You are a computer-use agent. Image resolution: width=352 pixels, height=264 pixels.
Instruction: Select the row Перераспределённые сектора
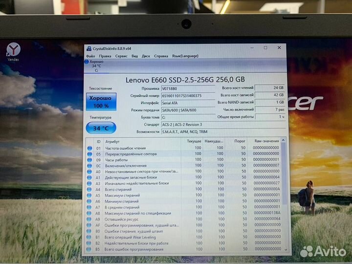pyautogui.click(x=183, y=154)
